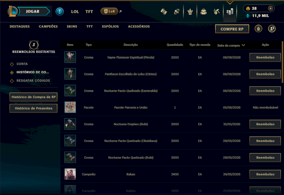Click the RP currency icon showing 38
Screen dimensions: 284x195
coord(248,8)
